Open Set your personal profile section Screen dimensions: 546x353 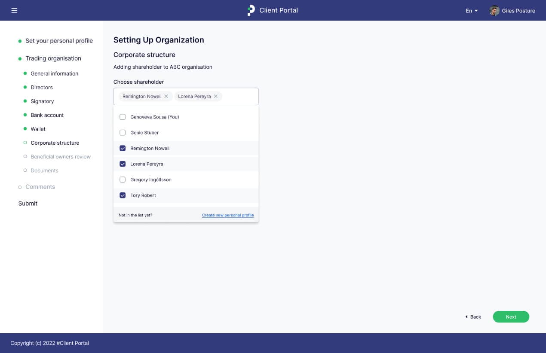click(x=59, y=41)
